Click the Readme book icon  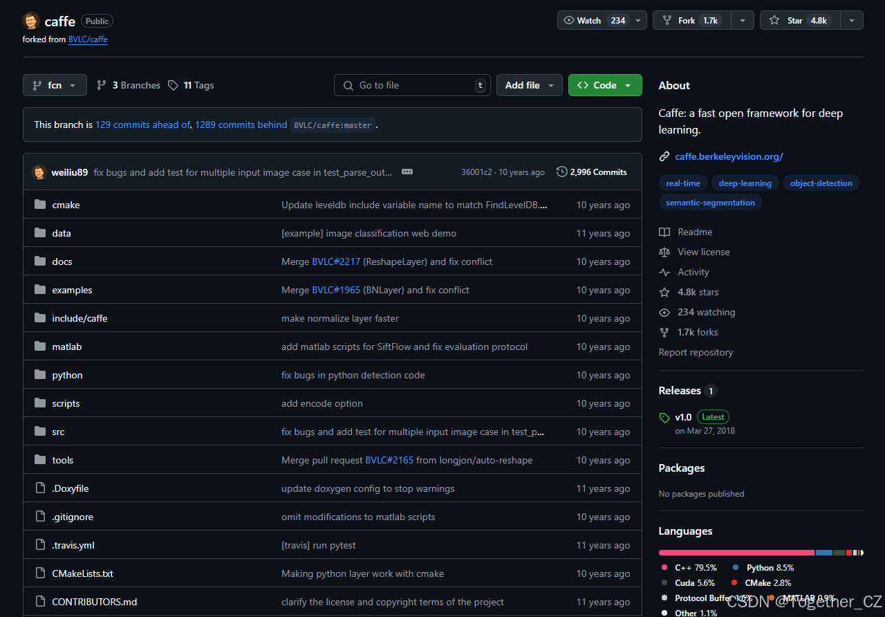664,232
